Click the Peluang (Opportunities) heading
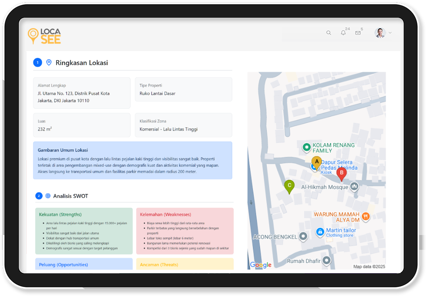The height and width of the screenshot is (296, 426). tap(64, 265)
